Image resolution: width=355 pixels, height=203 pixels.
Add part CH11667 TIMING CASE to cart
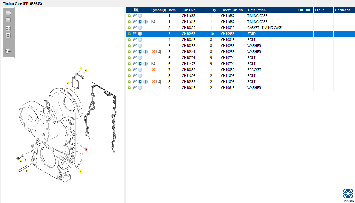[135, 16]
